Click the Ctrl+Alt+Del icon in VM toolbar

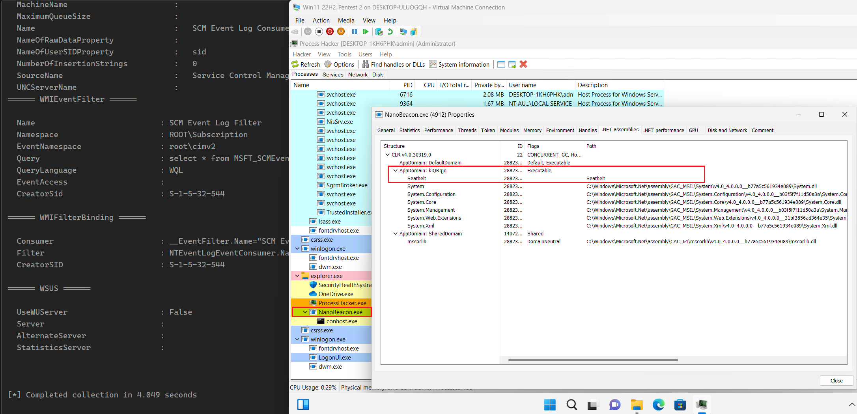point(295,32)
